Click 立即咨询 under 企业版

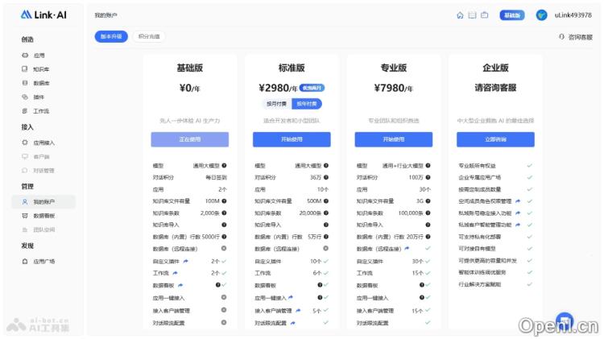pyautogui.click(x=495, y=139)
